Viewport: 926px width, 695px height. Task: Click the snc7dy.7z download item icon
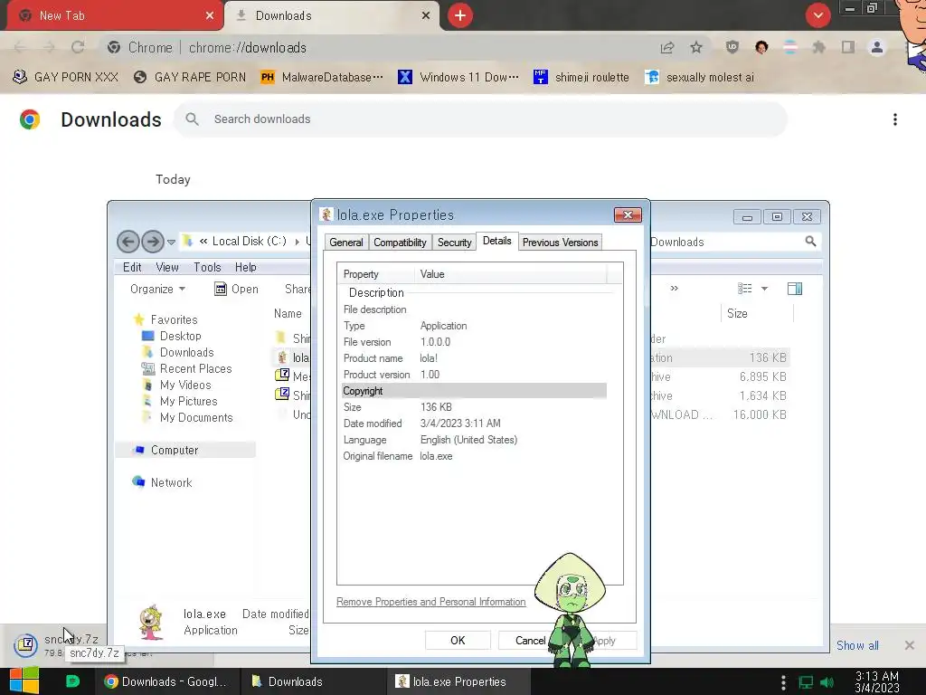pos(25,644)
